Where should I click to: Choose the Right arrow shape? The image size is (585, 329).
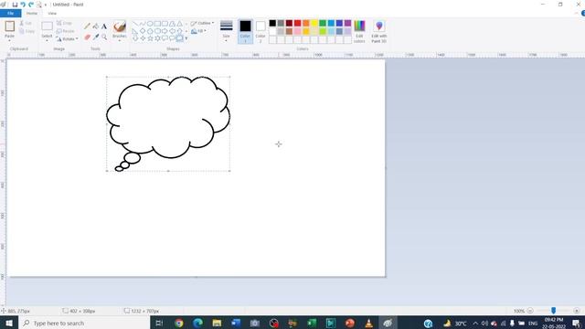pyautogui.click(x=165, y=31)
